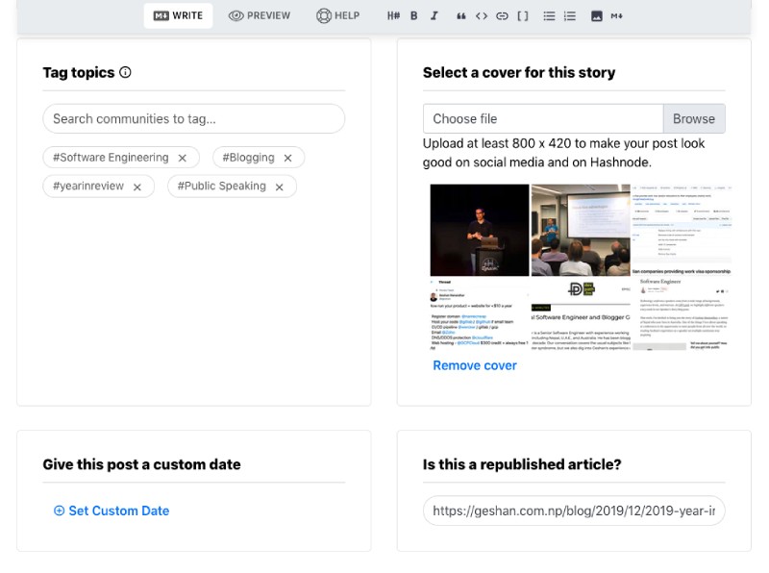
Task: Switch to the PREVIEW tab
Action: 259,15
